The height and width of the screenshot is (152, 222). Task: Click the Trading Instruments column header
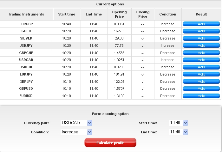point(26,14)
